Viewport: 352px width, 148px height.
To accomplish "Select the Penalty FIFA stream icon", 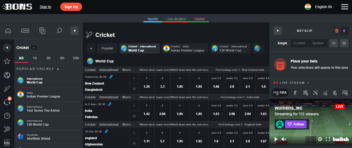I will (x=345, y=93).
